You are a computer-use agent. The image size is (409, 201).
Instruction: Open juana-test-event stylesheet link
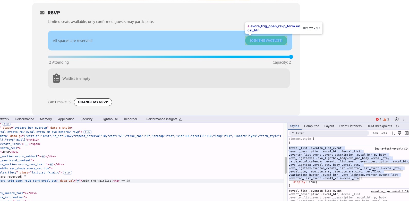point(391,148)
